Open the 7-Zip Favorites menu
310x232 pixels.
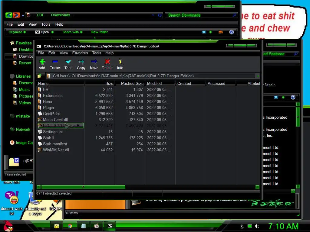[80, 53]
